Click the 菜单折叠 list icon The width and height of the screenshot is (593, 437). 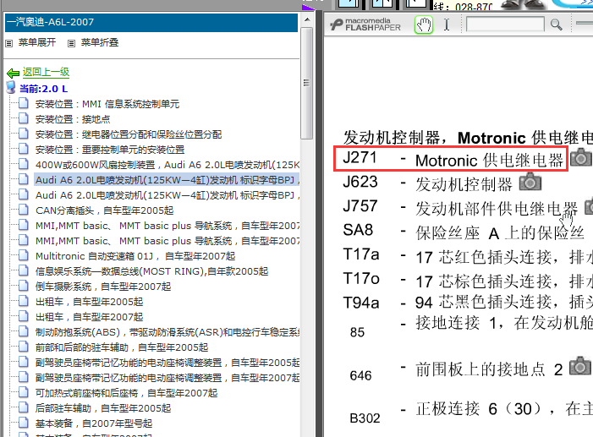point(71,43)
